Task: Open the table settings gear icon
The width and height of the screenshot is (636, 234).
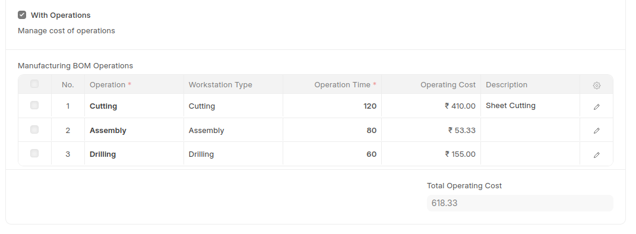Action: pyautogui.click(x=596, y=85)
